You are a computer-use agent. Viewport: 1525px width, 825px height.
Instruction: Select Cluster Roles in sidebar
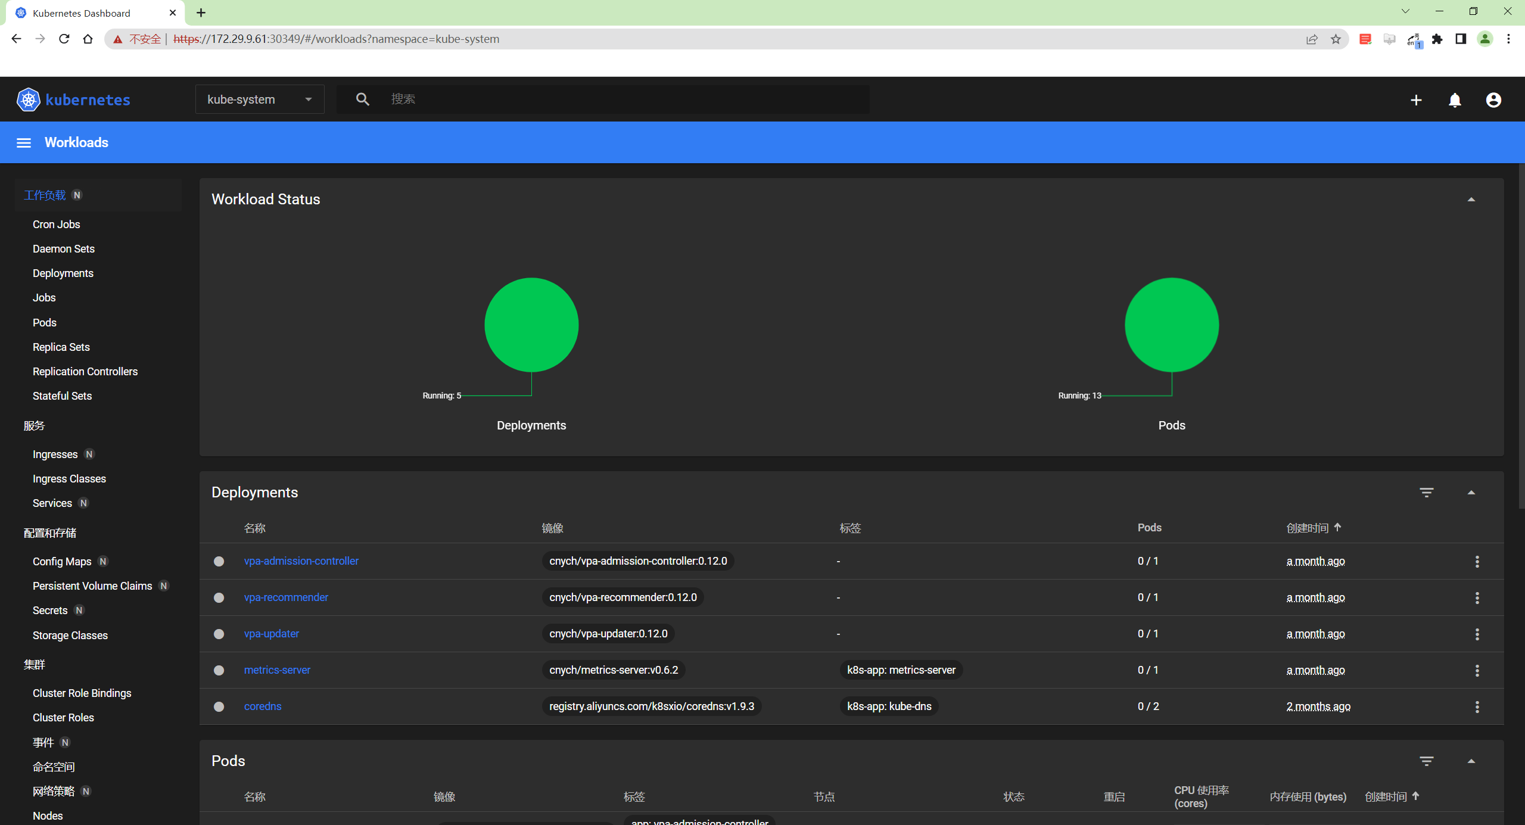click(63, 718)
